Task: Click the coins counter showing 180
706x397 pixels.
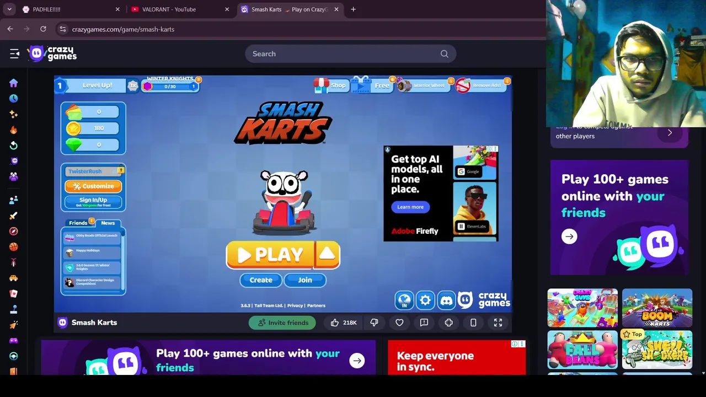Action: [x=92, y=128]
